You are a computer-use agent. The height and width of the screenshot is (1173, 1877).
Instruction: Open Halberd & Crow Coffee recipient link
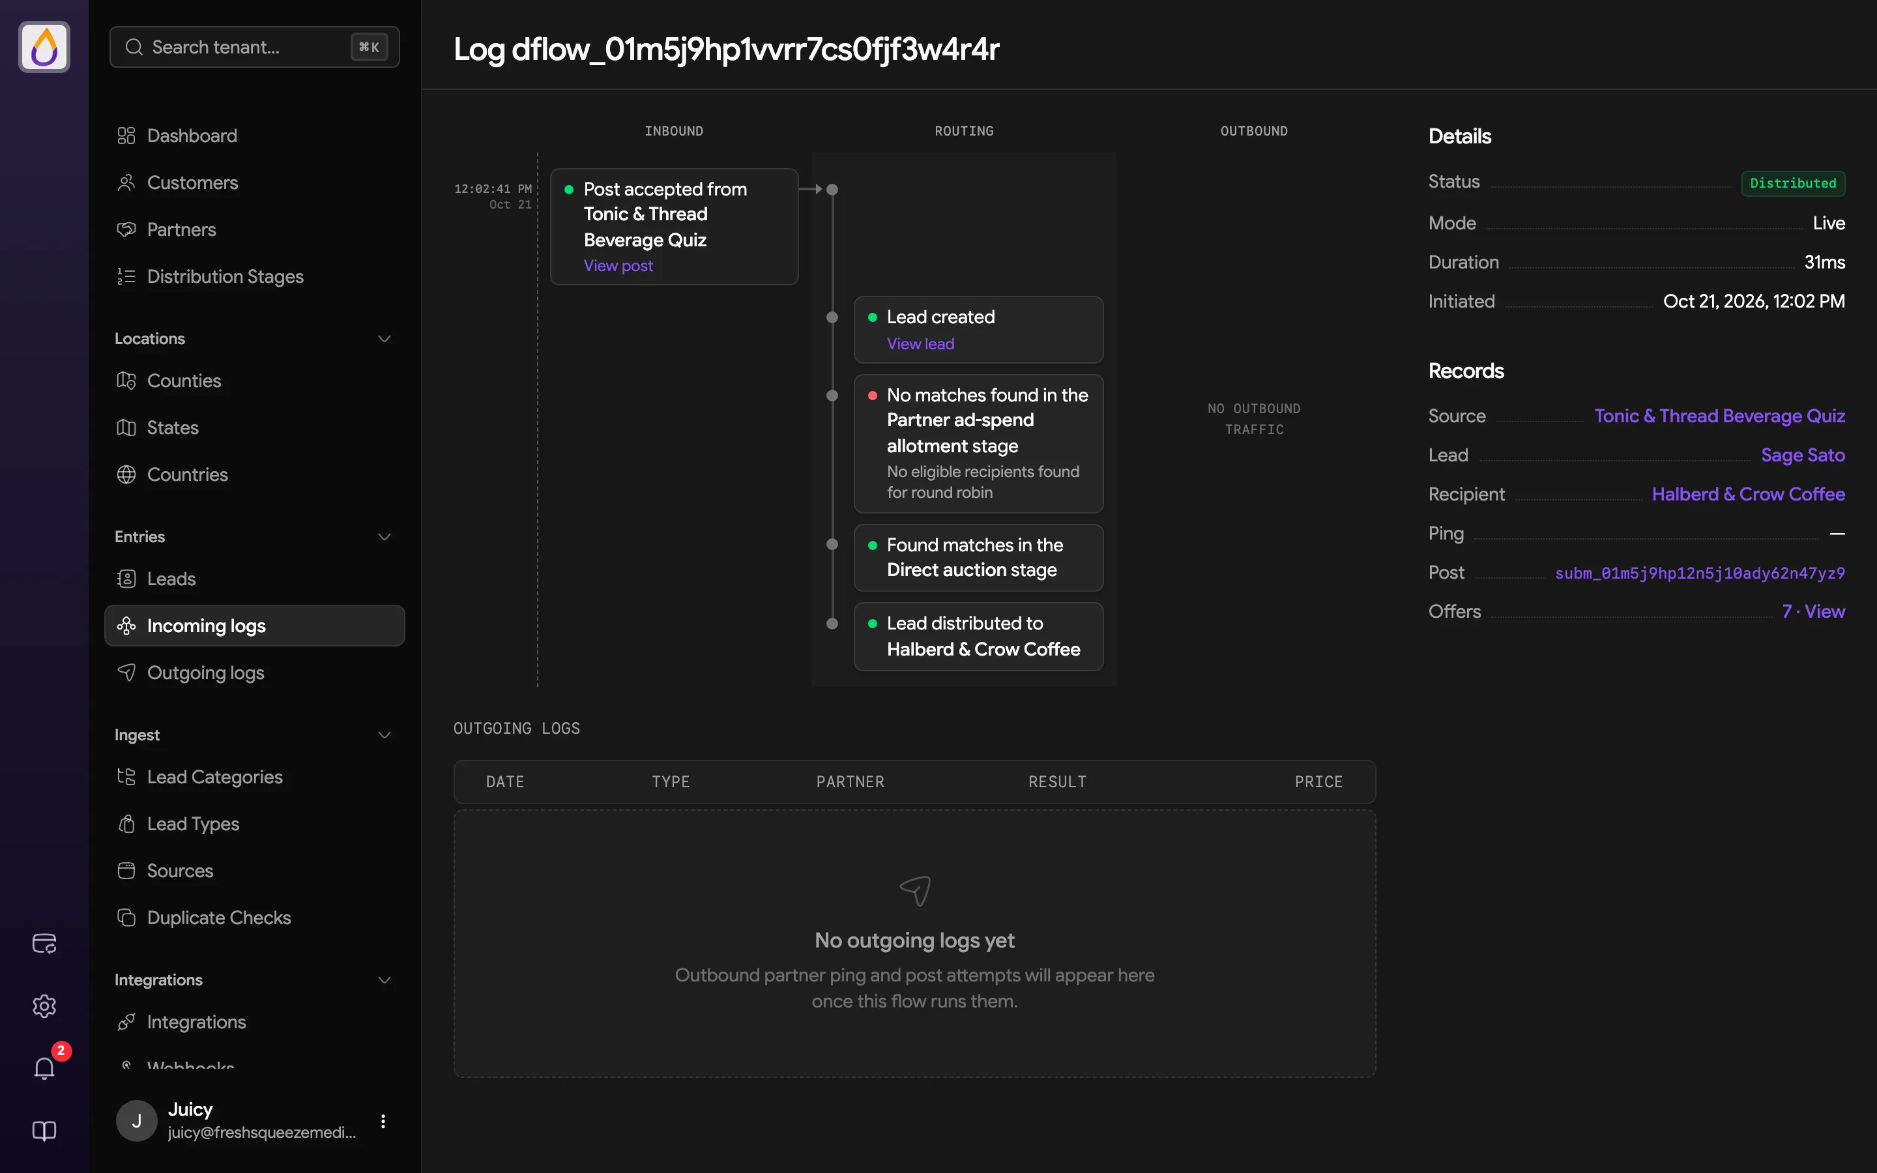(x=1748, y=495)
